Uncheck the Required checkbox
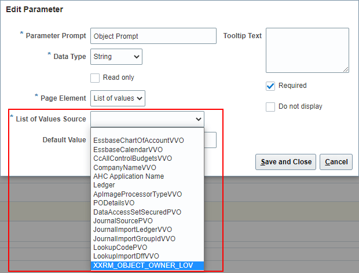Image resolution: width=359 pixels, height=273 pixels. [x=270, y=86]
